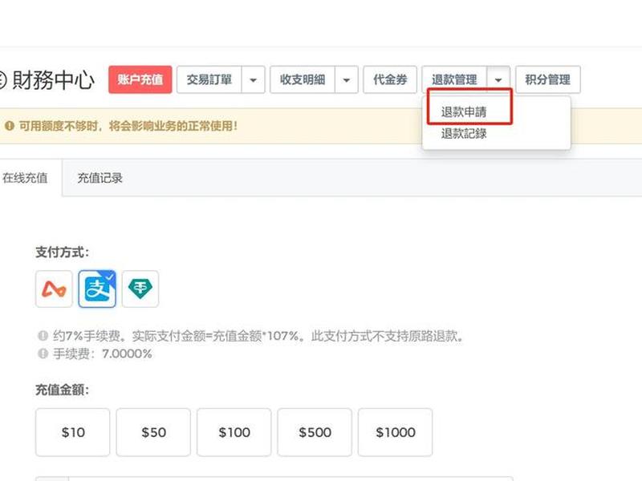
Task: Switch to the 充值记录 tab
Action: click(100, 178)
